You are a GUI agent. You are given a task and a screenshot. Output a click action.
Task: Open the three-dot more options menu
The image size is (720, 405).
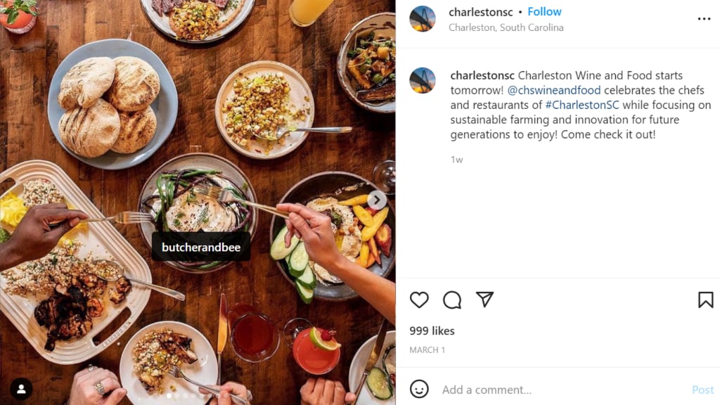tap(704, 19)
